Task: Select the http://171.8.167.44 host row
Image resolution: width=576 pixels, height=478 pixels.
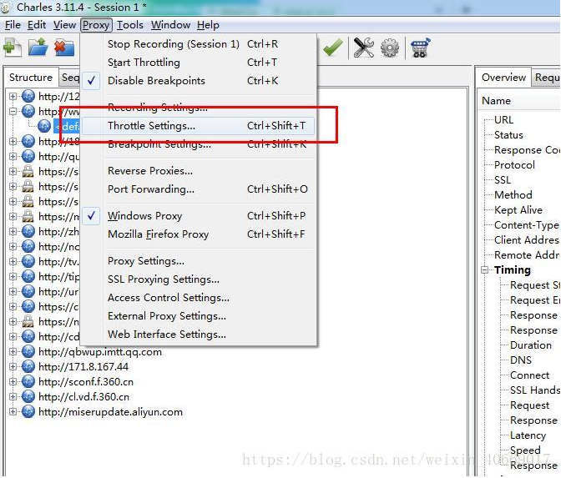Action: pos(83,366)
